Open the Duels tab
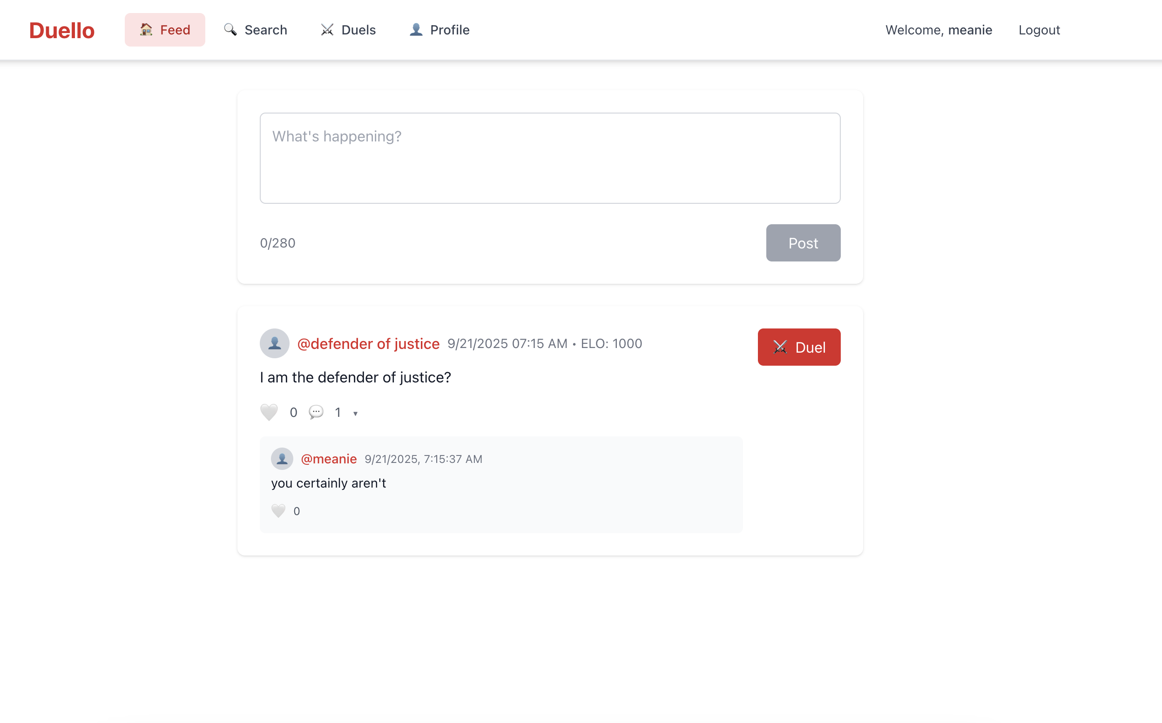Viewport: 1162px width, 723px height. tap(348, 30)
